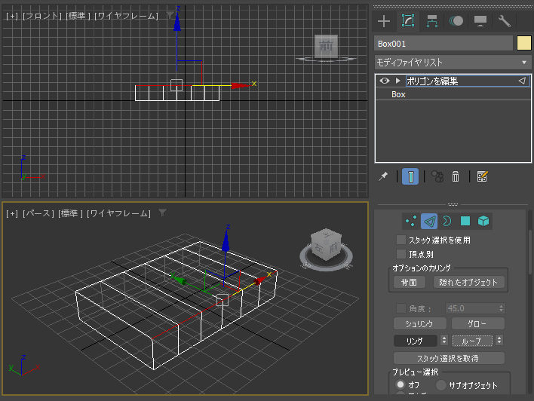Open the Motion command panel tab
This screenshot has height=401, width=534.
point(456,21)
